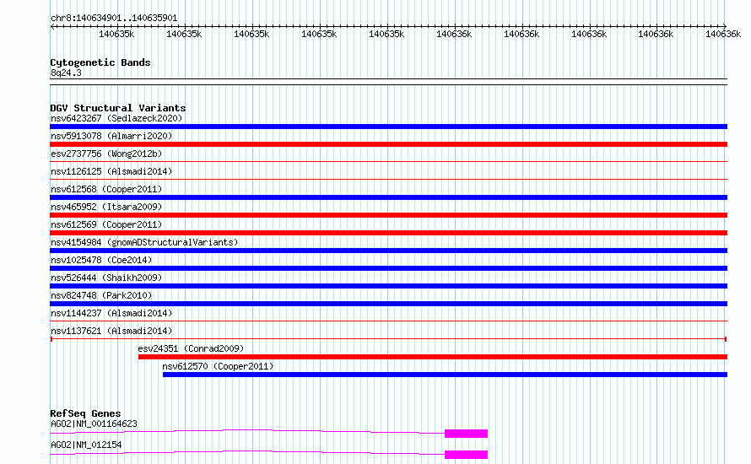Click the red bar for nsv612569
Viewport: 751px width, 464px height.
[388, 233]
